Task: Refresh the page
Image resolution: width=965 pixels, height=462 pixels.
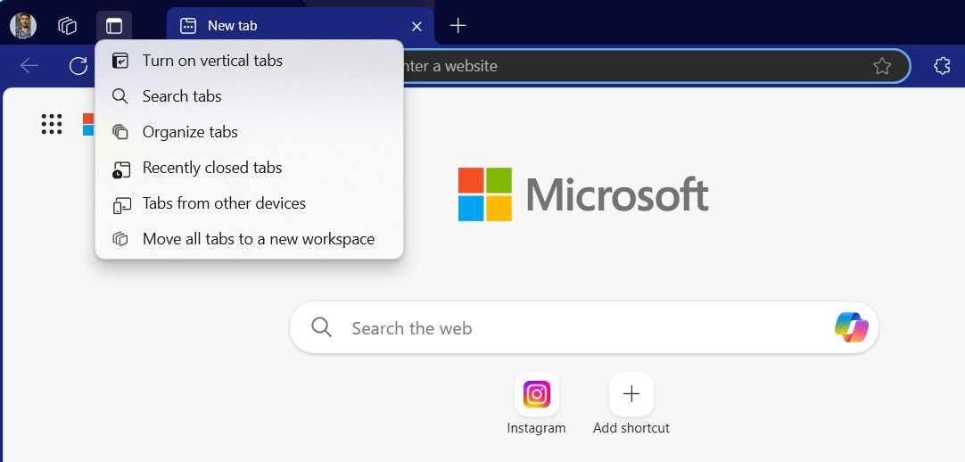Action: pyautogui.click(x=78, y=66)
